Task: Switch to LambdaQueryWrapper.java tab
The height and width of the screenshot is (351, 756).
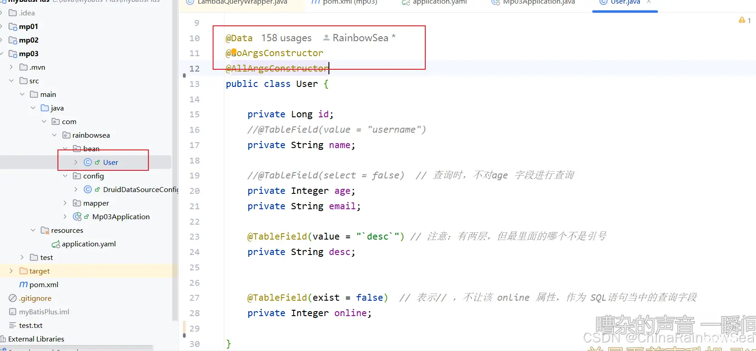Action: pyautogui.click(x=242, y=2)
